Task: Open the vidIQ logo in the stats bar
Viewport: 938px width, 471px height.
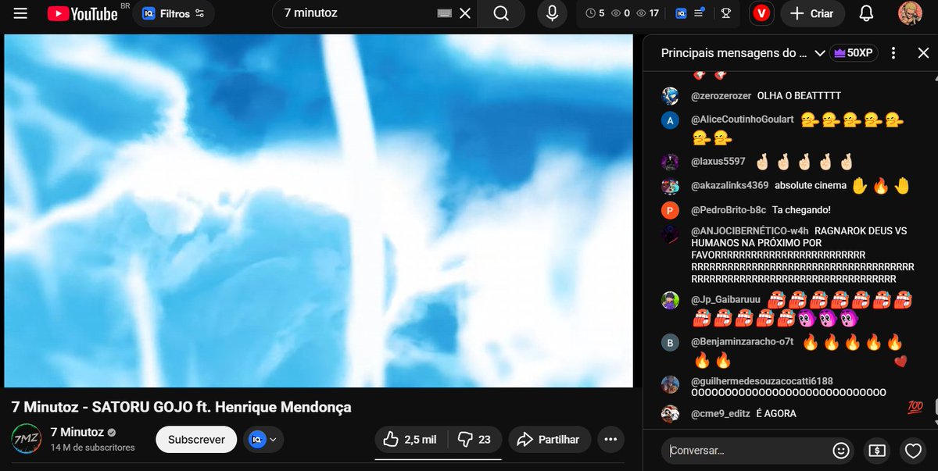Action: 680,13
